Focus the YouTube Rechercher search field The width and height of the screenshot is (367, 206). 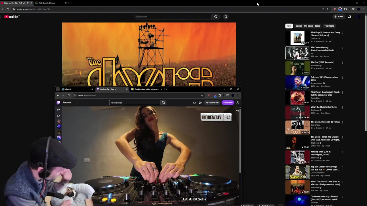[172, 17]
